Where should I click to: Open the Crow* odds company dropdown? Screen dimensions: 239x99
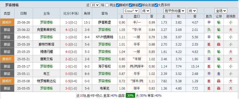(131, 11)
